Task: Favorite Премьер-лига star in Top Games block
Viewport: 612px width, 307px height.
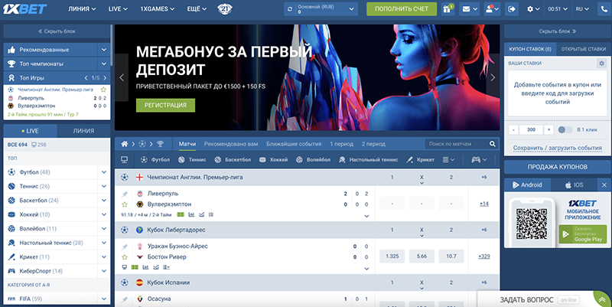Action: point(103,90)
